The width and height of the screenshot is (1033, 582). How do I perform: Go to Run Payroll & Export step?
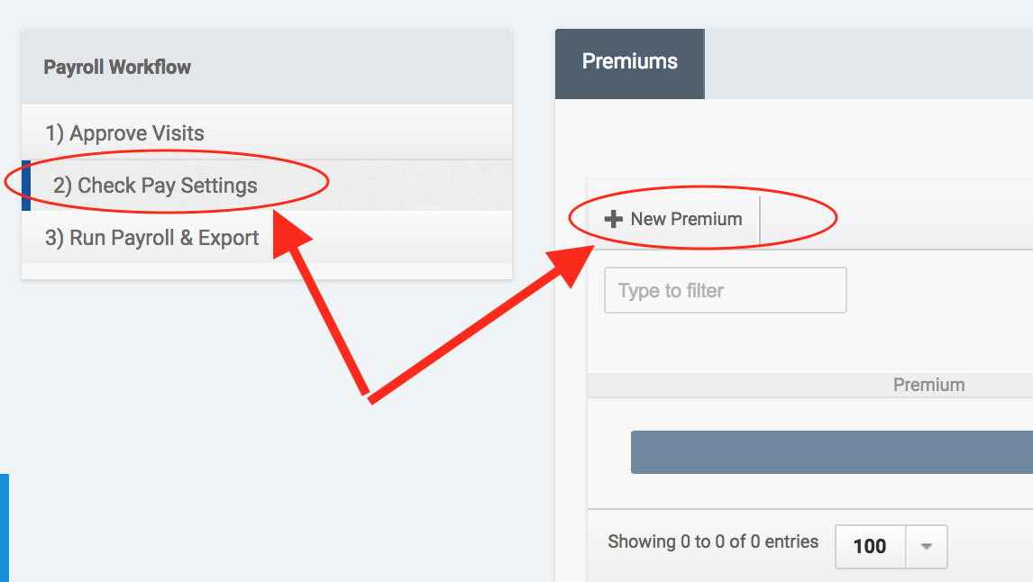[151, 238]
